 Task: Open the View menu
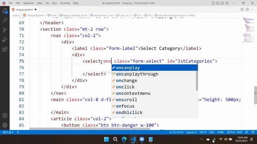[x=40, y=3]
